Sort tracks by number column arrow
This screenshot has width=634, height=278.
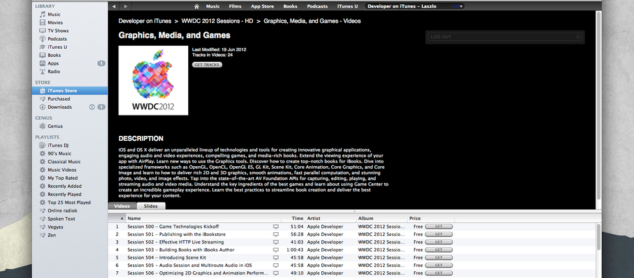[122, 218]
